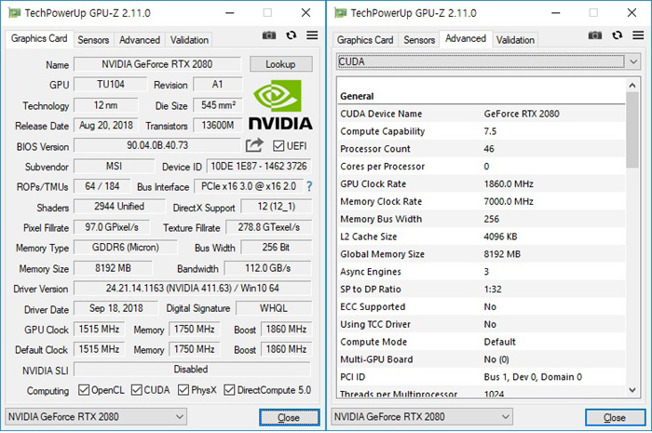Open Validation tab in left window
This screenshot has height=433, width=652.
tap(189, 40)
